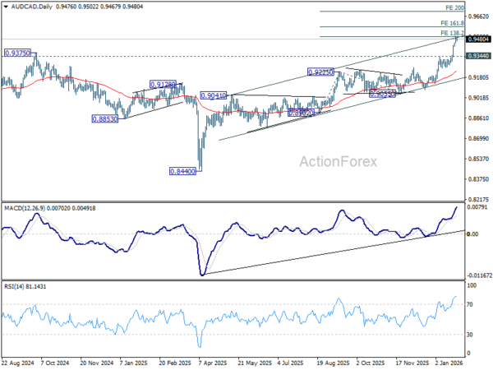Screen dimensions: 493x370
Task: Click the 0.84400 bottom price label
Action: click(182, 171)
